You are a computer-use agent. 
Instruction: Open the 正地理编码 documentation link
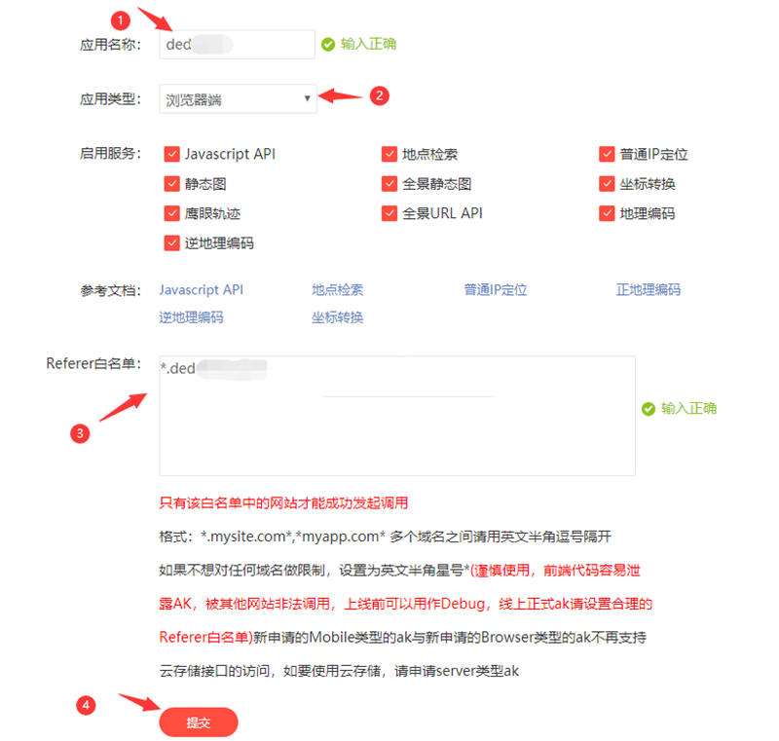649,290
